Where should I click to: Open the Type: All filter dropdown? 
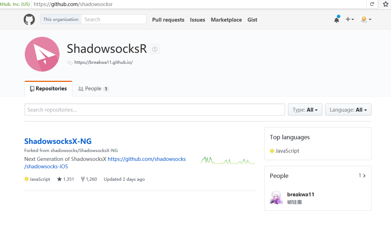tap(305, 109)
